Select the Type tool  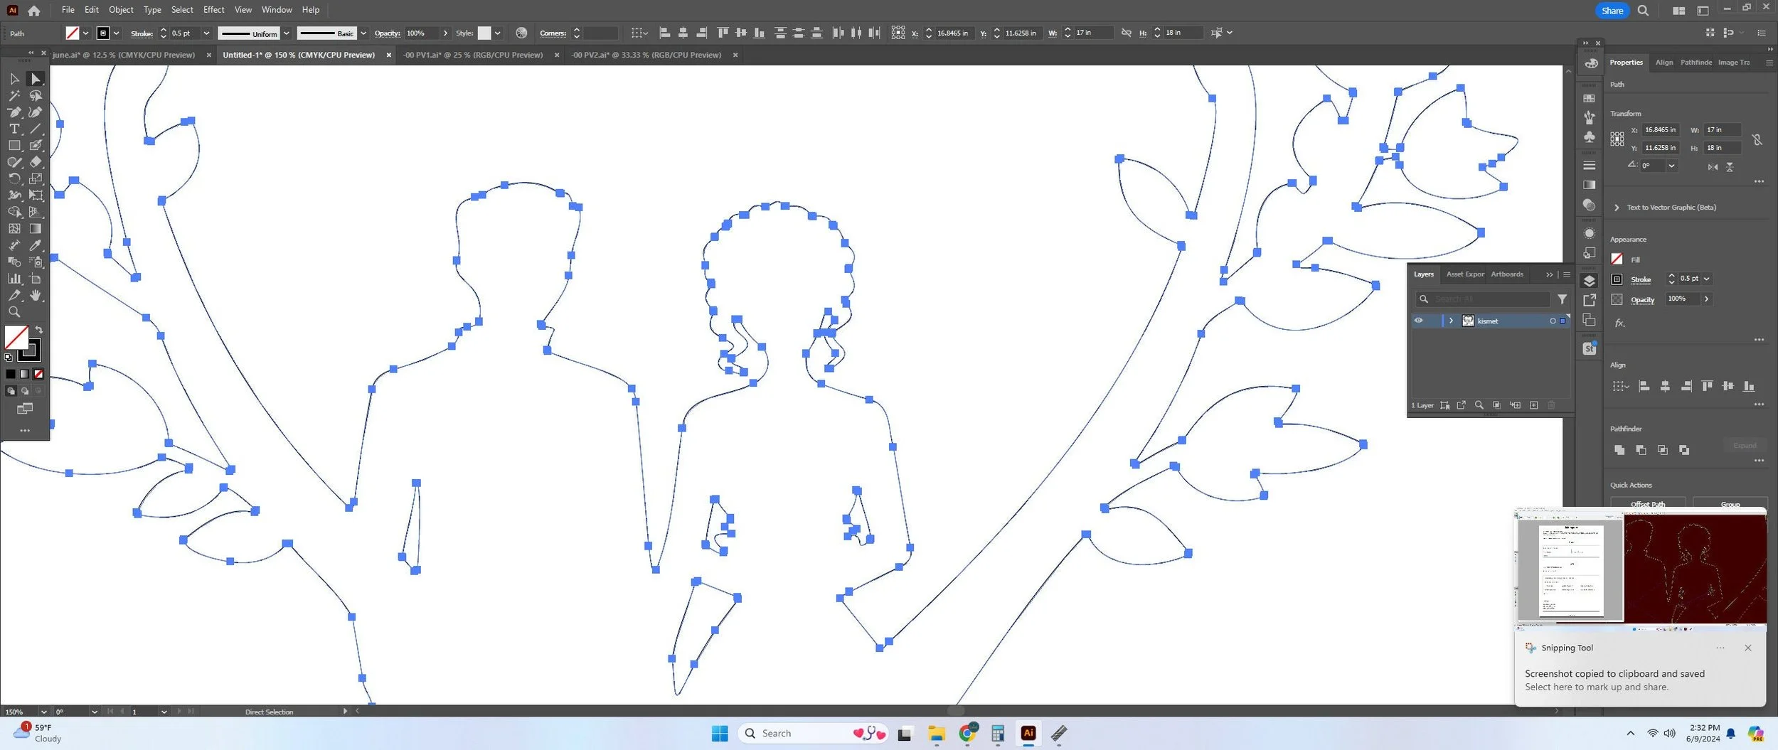click(14, 129)
